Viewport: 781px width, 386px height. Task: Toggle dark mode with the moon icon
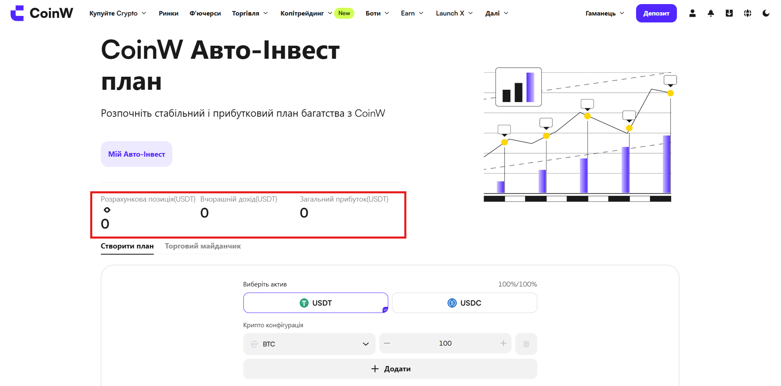[766, 13]
